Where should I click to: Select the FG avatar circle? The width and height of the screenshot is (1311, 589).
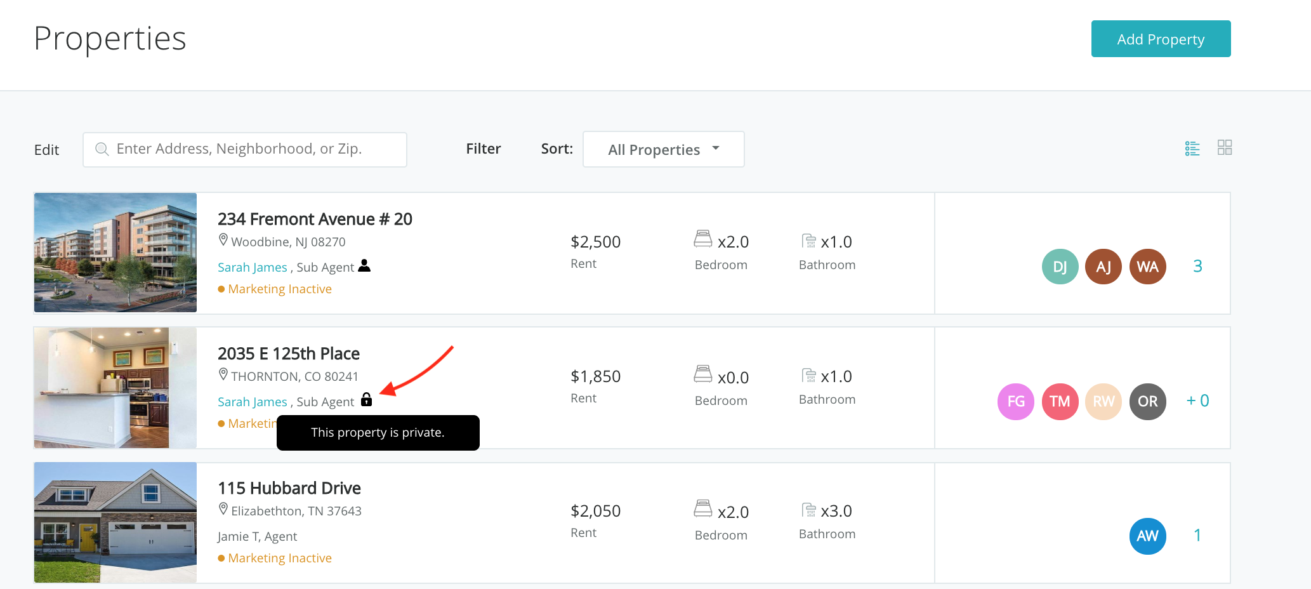coord(1015,401)
